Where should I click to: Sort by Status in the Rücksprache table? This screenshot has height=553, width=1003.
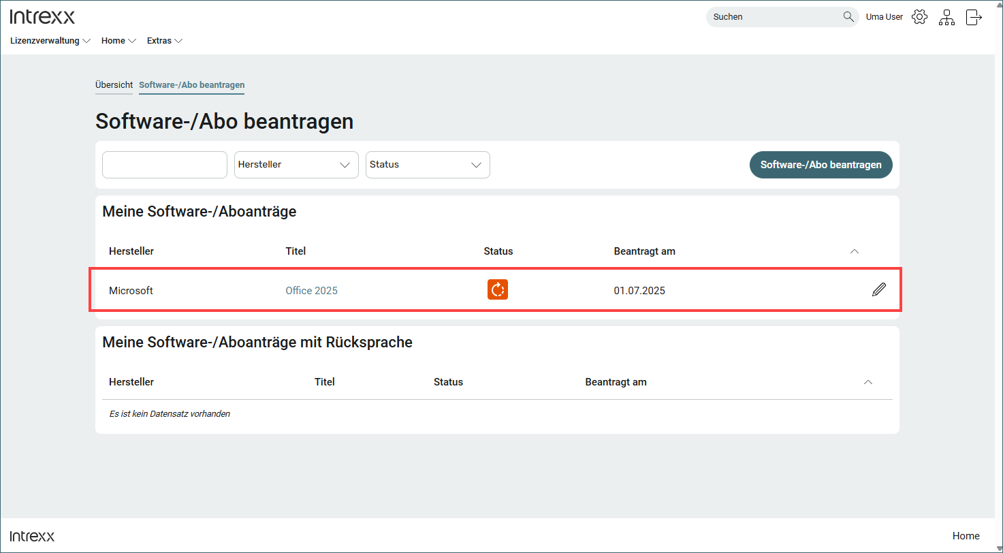pyautogui.click(x=448, y=382)
